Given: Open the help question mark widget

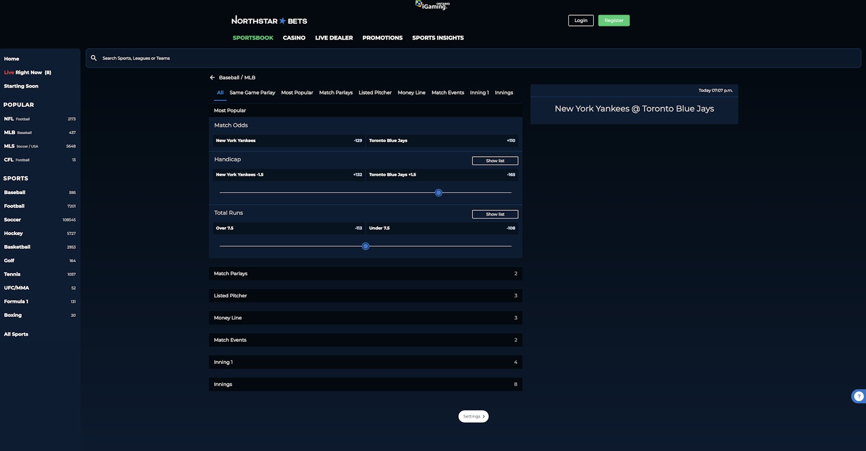Looking at the screenshot, I should (858, 396).
